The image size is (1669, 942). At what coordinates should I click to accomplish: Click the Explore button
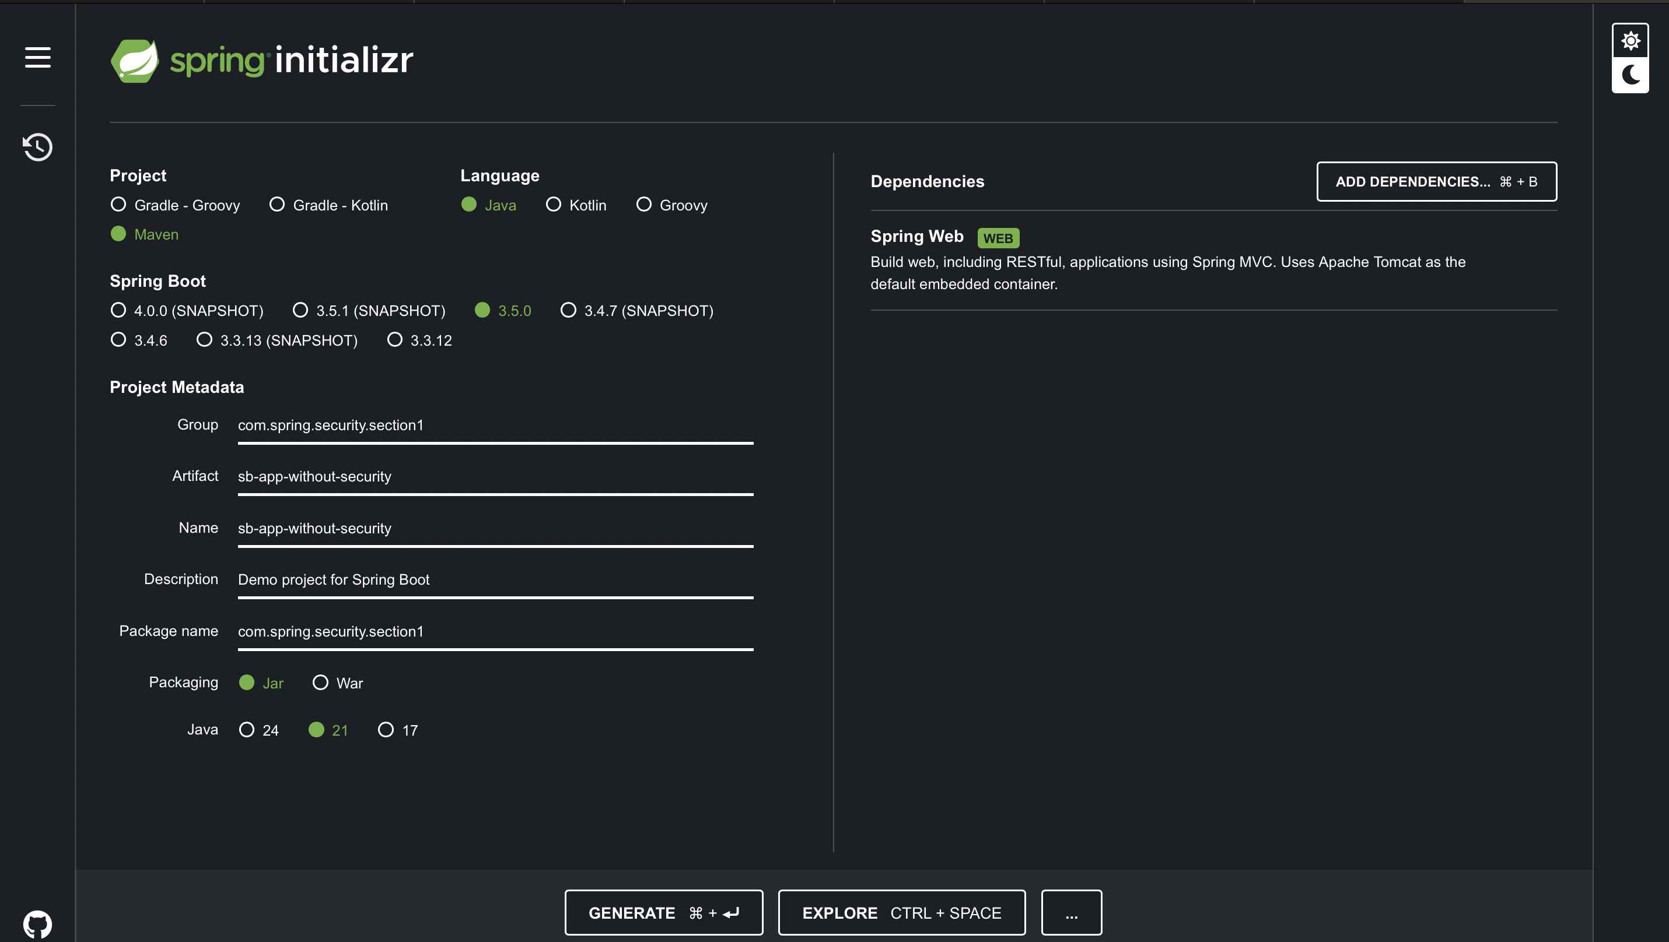(901, 912)
